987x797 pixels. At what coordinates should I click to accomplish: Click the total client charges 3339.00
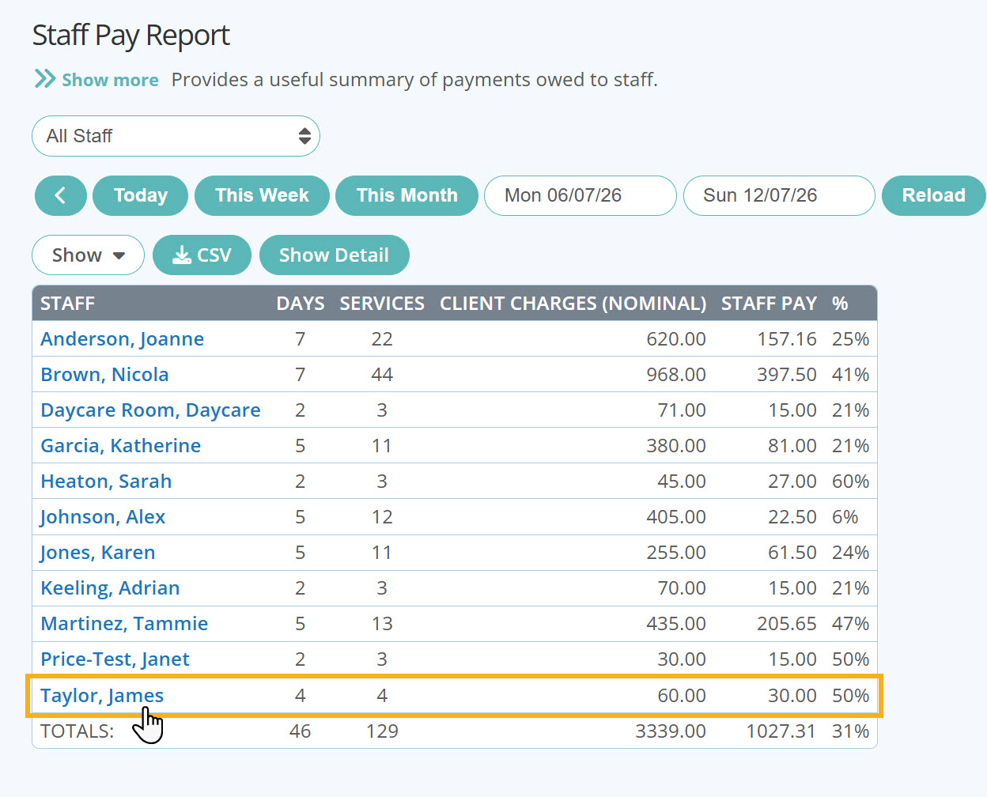coord(671,731)
